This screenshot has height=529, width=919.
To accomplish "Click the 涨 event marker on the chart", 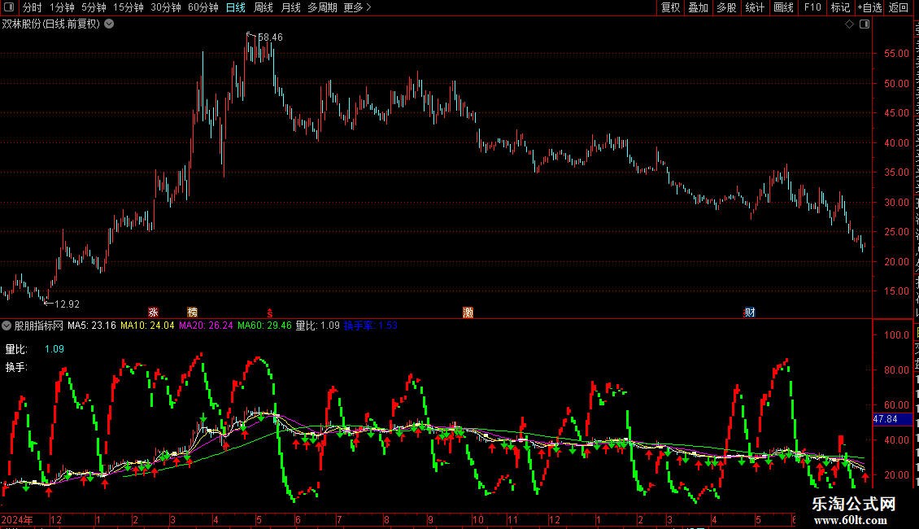I will coord(153,312).
